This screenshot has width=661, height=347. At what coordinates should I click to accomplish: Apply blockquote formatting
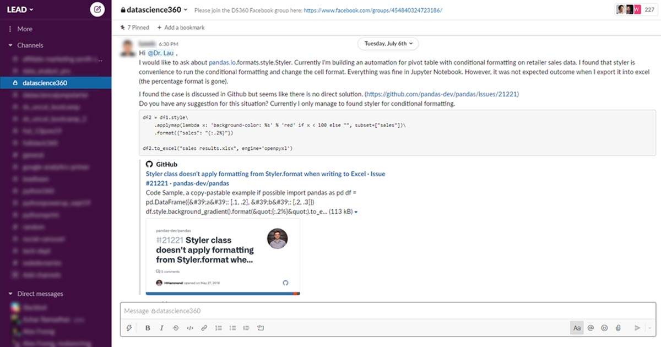click(x=246, y=328)
